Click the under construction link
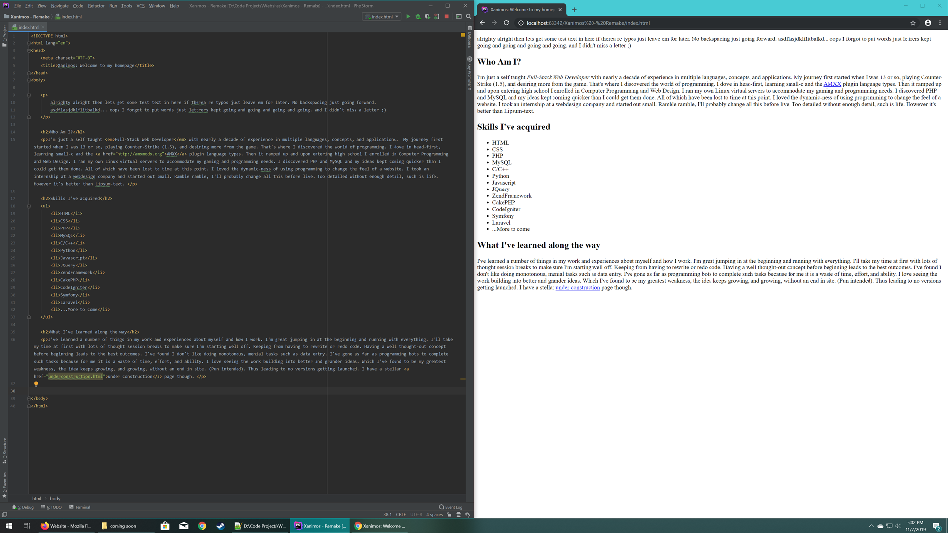Viewport: 948px width, 533px height. coord(577,288)
